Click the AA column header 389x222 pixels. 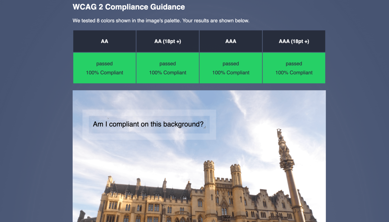[x=104, y=41]
